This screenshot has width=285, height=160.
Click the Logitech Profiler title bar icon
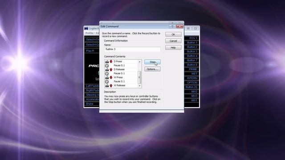pos(86,28)
